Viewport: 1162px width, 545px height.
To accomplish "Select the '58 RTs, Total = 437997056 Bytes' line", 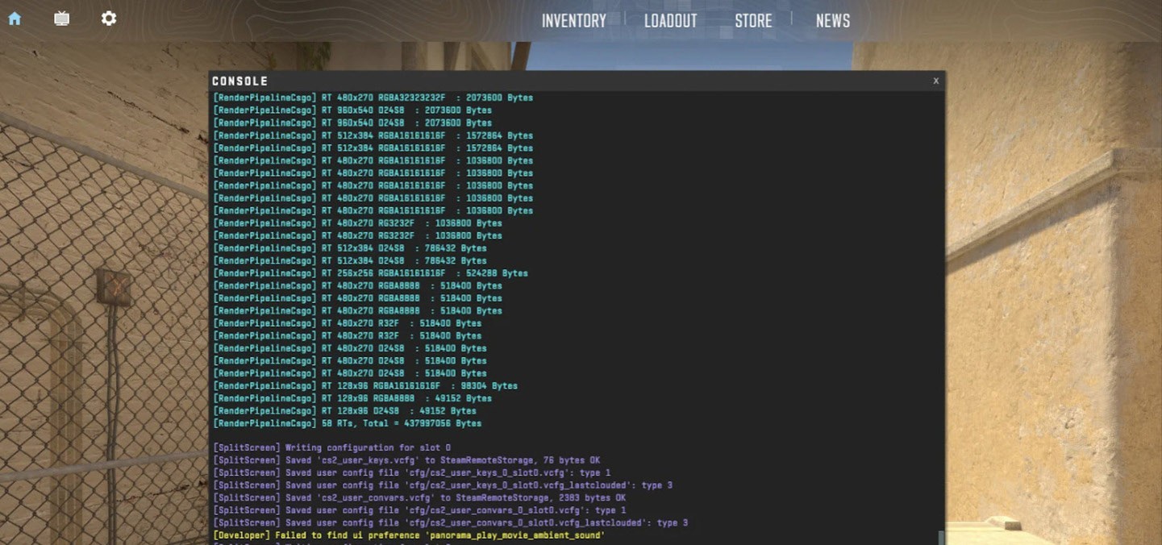I will 348,423.
